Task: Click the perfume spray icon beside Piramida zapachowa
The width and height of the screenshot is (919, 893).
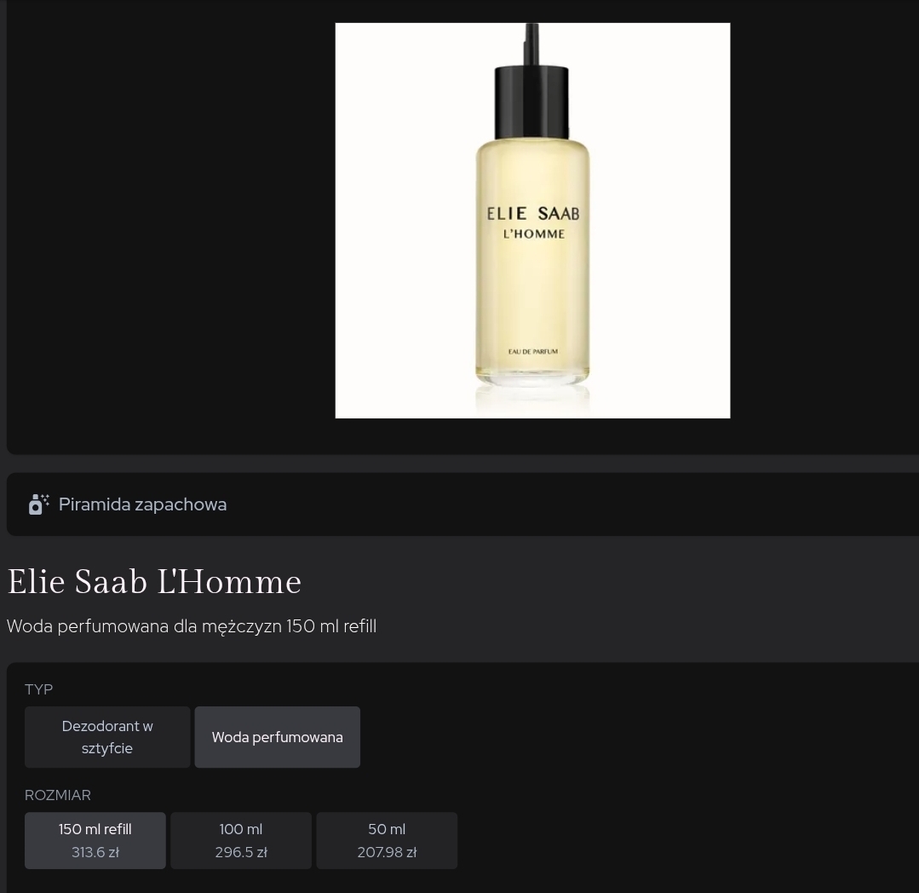Action: pos(38,504)
